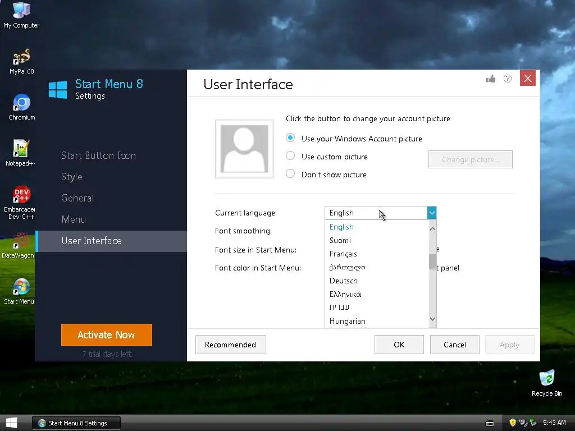Open on-screen keyboard tray icon

(490, 423)
